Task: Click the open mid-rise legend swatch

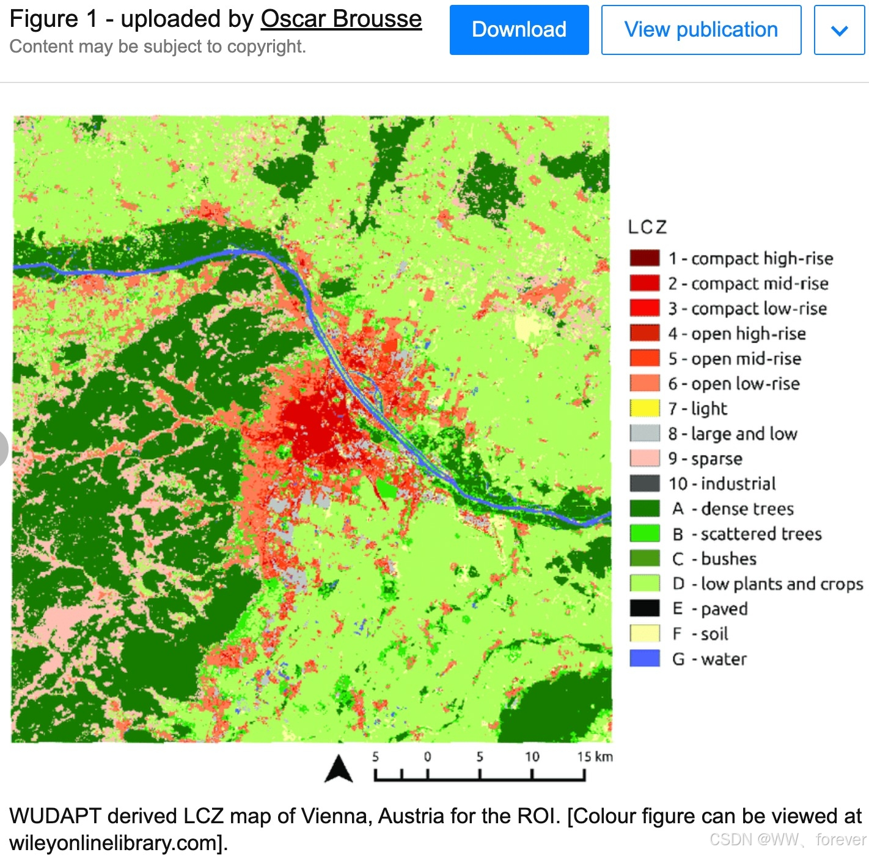Action: [645, 358]
